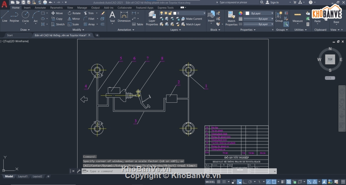Image resolution: width=346 pixels, height=185 pixels.
Task: Expand the Draw panel
Action: [x=25, y=30]
